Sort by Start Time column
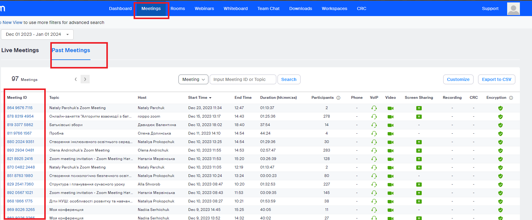 pyautogui.click(x=200, y=98)
